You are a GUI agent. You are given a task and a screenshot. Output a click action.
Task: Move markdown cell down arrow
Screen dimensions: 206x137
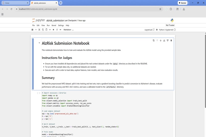point(161,40)
